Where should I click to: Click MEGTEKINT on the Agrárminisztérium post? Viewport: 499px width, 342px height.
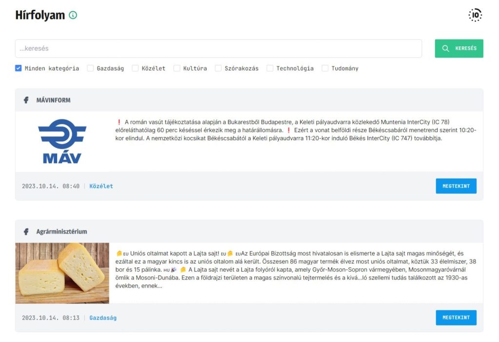click(x=456, y=318)
